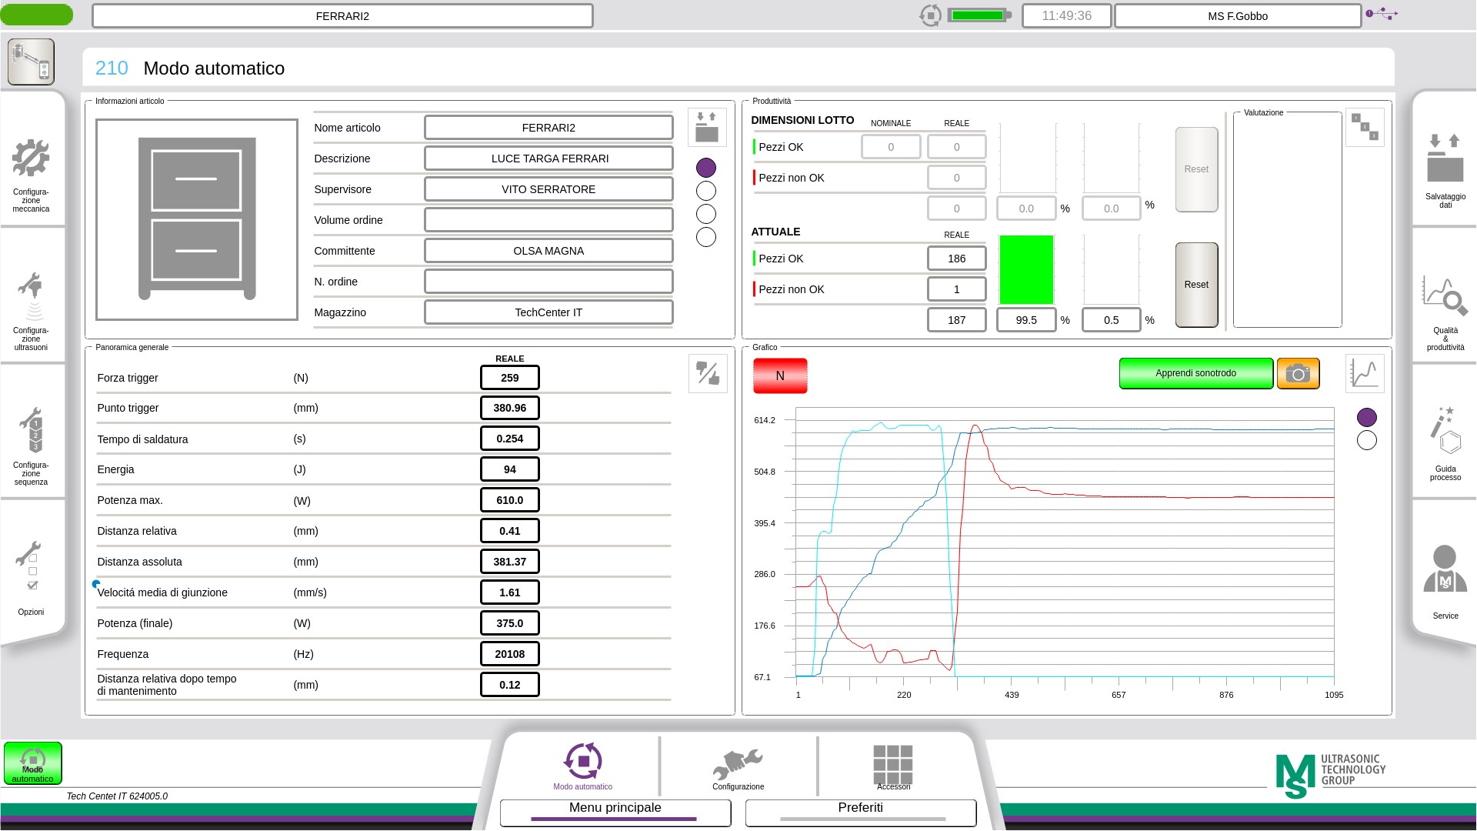The height and width of the screenshot is (831, 1477).
Task: Click the MS F.Gobbo user field
Action: pos(1238,15)
